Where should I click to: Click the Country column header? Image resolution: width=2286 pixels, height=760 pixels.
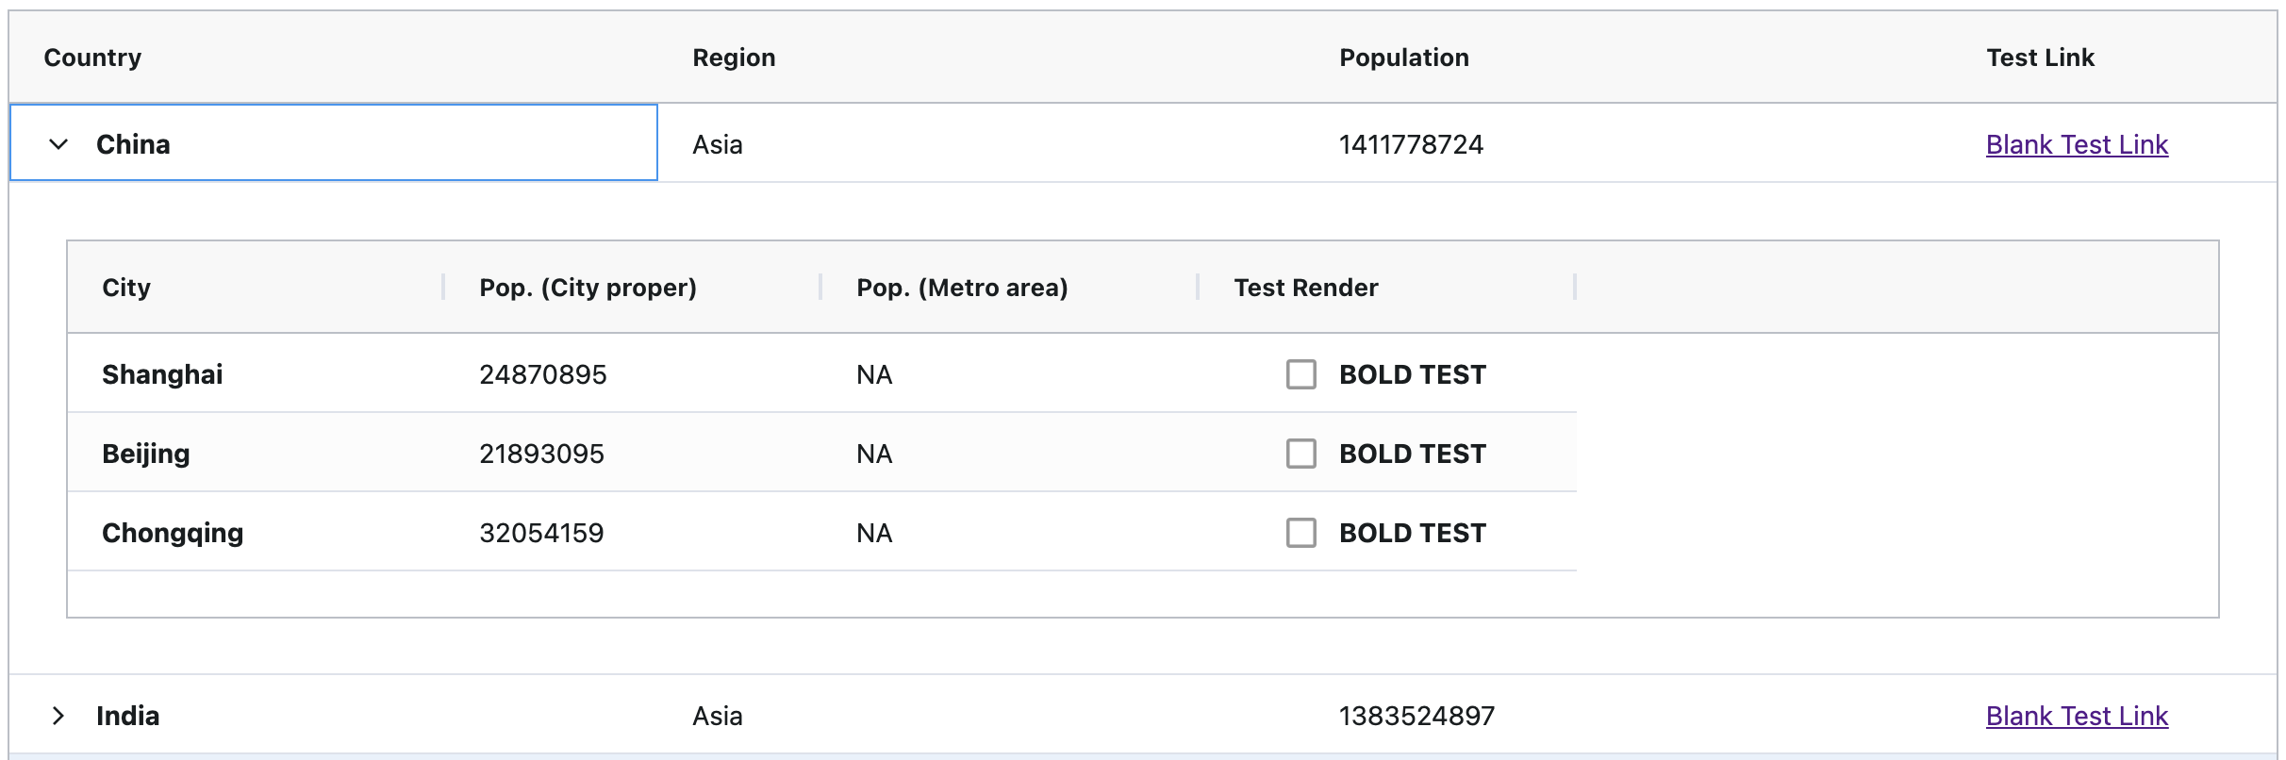tap(92, 58)
